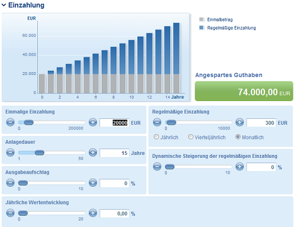The image size is (294, 227).
Task: Focus the Dynamische Steigerung percent field
Action: [261, 167]
